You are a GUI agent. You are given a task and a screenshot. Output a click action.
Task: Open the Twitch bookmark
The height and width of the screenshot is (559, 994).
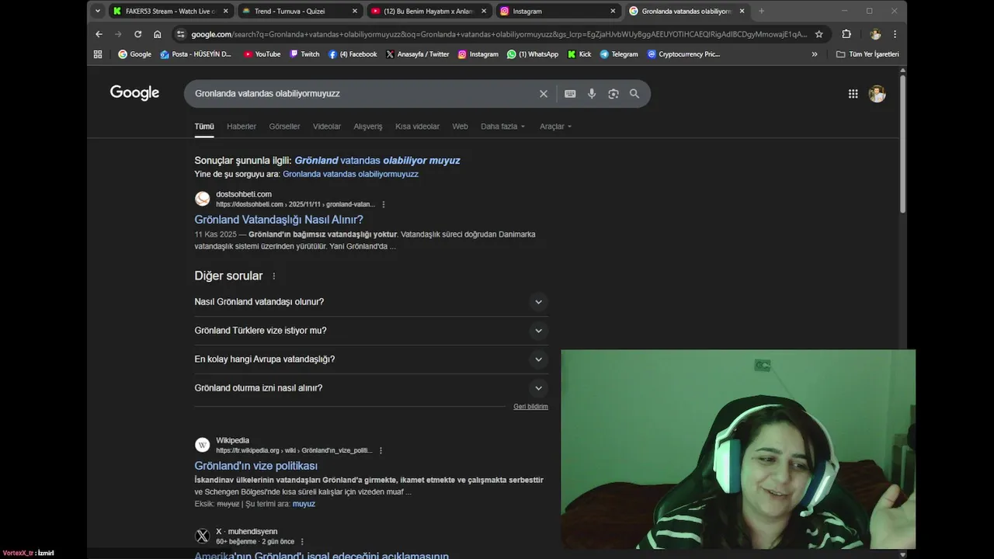coord(304,54)
